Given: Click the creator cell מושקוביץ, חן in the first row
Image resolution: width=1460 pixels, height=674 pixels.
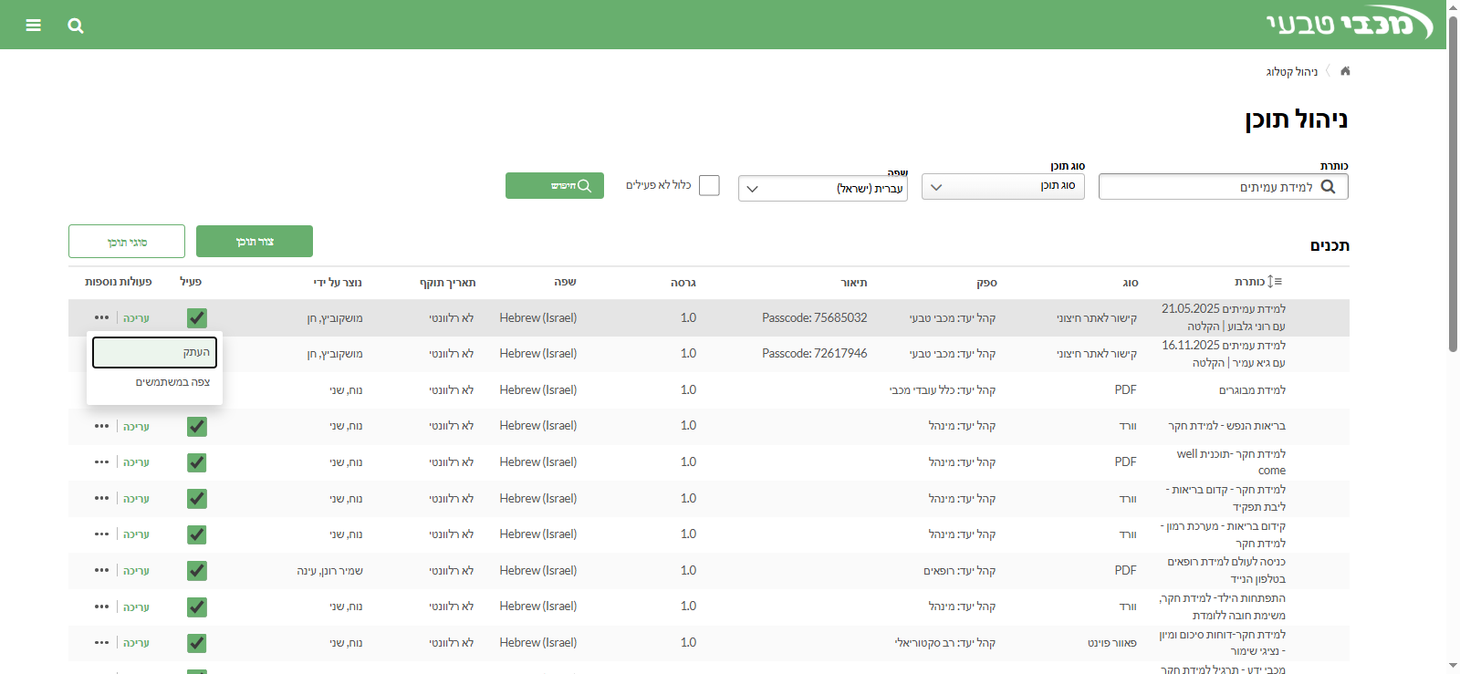Looking at the screenshot, I should click(335, 318).
